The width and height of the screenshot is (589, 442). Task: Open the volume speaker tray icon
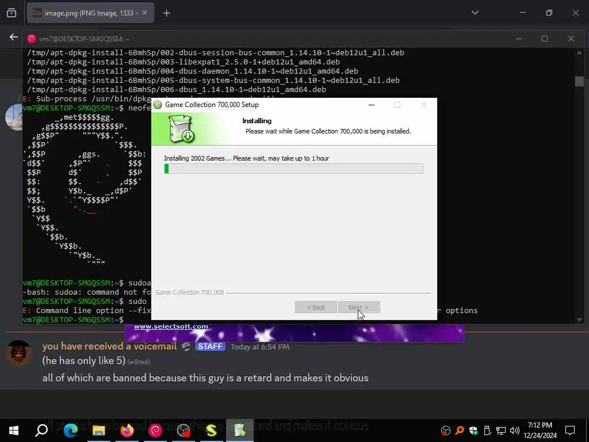[515, 430]
